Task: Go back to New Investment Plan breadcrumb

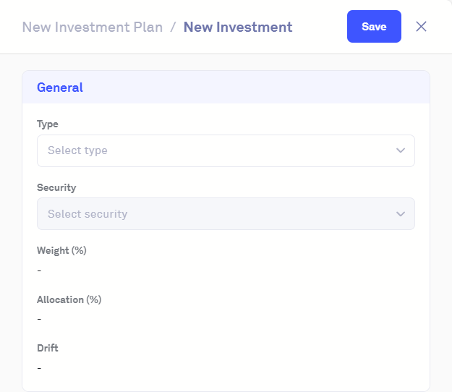Action: coord(93,27)
